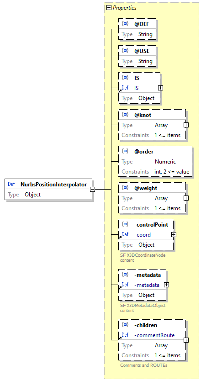This screenshot has height=386, width=206.
Task: Select the -controlPoint property name
Action: (x=151, y=225)
